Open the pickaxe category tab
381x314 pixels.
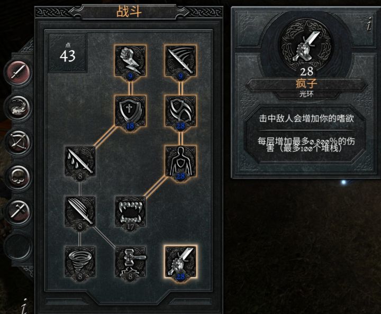click(19, 211)
